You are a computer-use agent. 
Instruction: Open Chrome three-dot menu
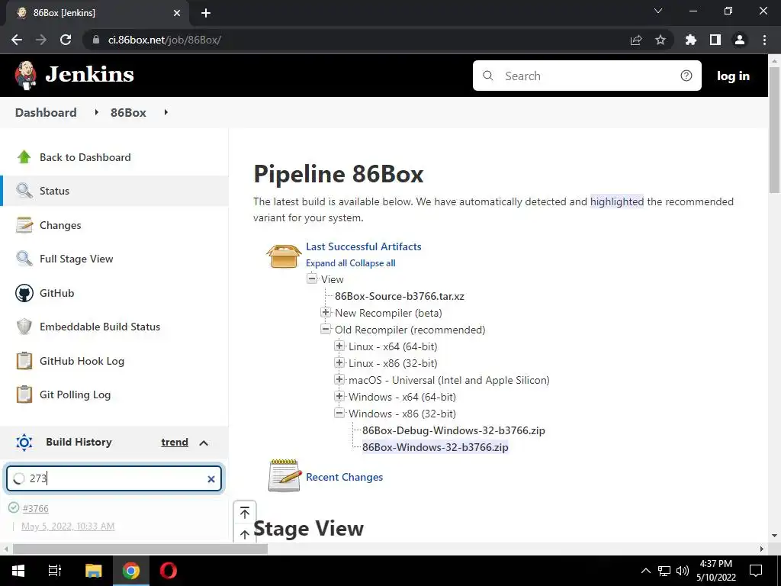tap(764, 40)
